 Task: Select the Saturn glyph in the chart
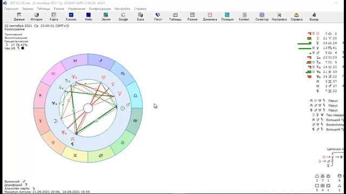(67, 81)
